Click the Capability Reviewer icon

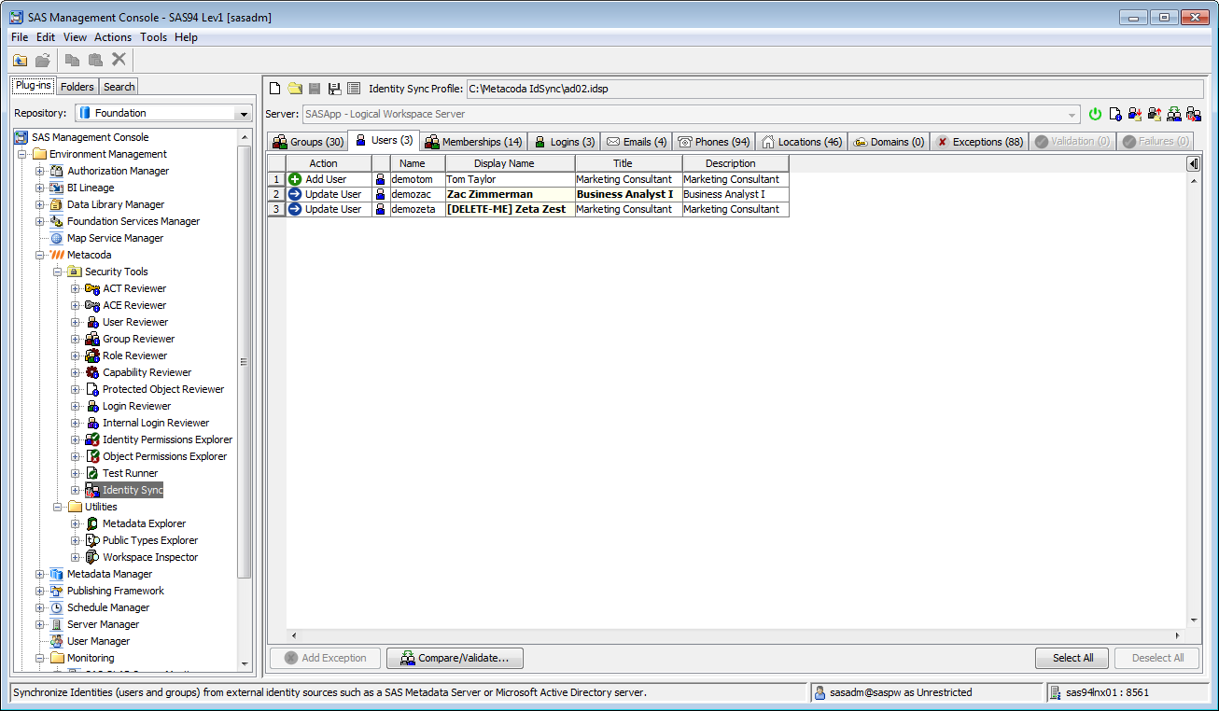pos(92,372)
